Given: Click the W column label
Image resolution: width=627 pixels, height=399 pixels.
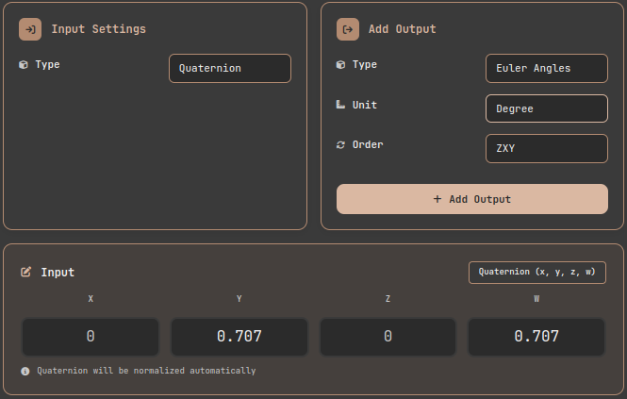Looking at the screenshot, I should click(536, 299).
